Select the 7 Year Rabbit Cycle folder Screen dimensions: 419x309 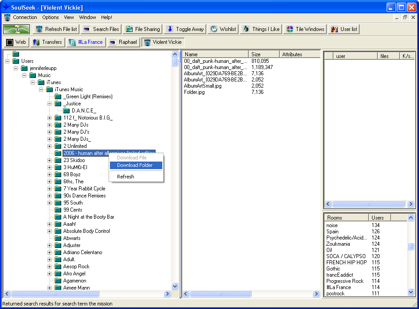click(84, 189)
